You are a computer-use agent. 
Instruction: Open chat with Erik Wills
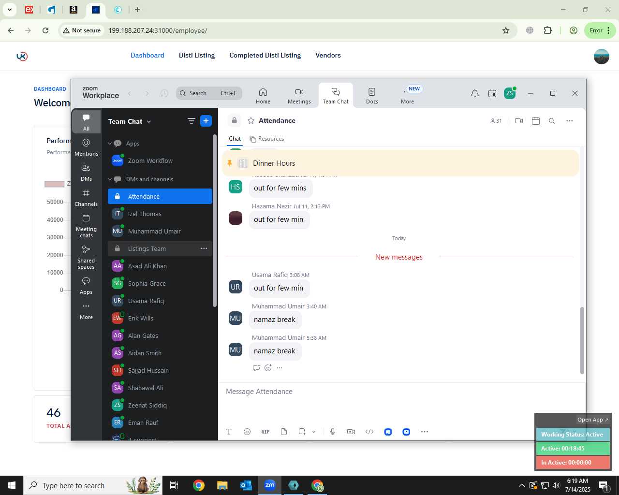pos(160,318)
